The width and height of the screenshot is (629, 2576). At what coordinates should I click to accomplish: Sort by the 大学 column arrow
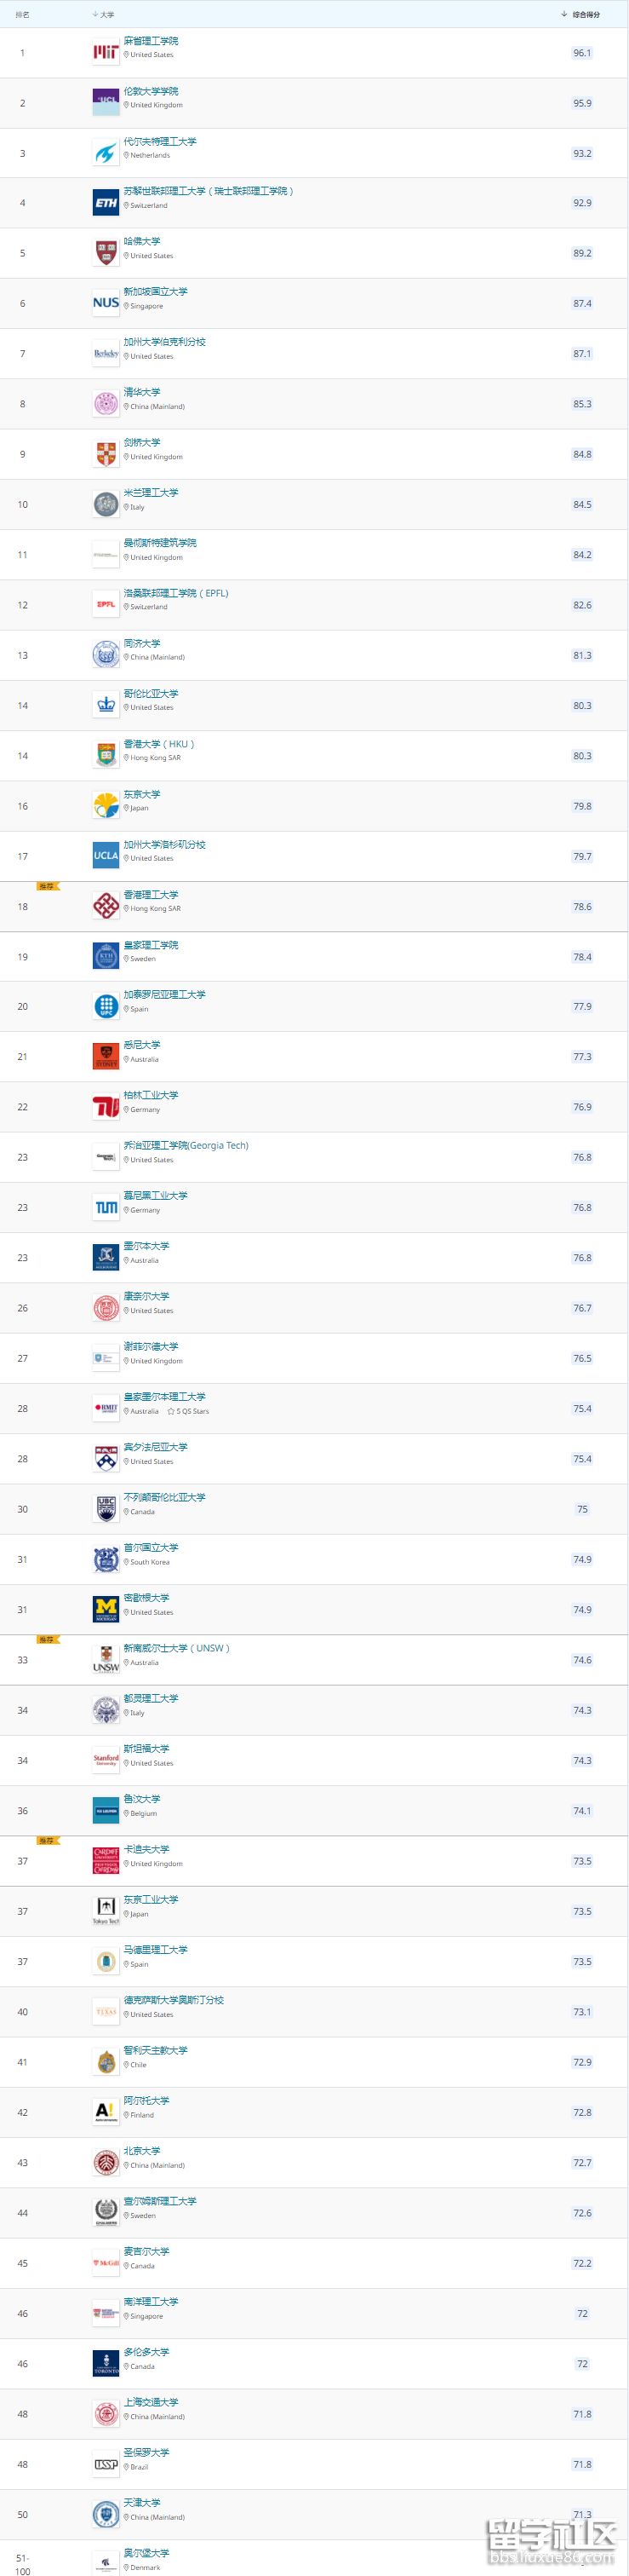tap(96, 15)
